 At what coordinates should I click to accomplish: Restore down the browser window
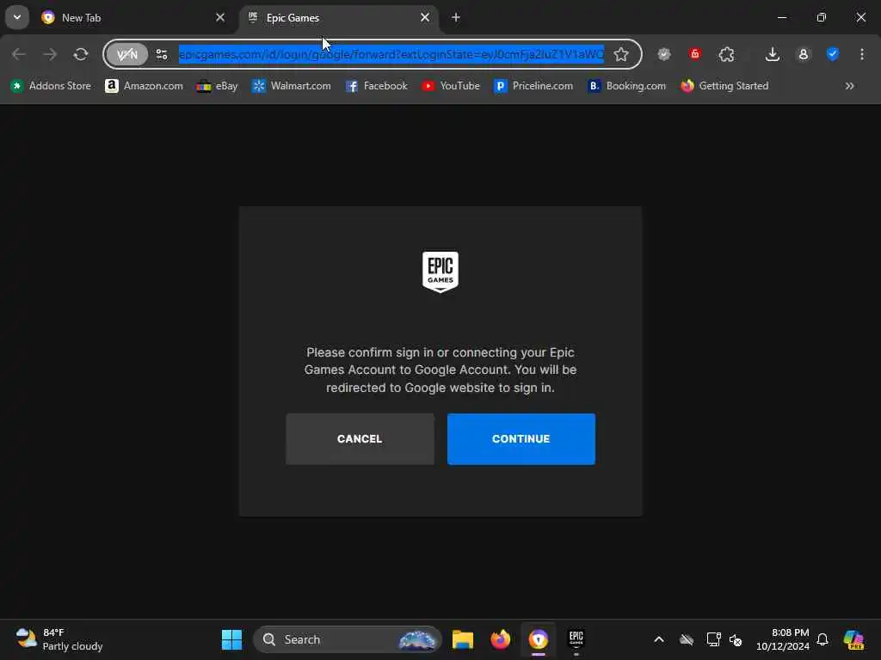(x=822, y=17)
